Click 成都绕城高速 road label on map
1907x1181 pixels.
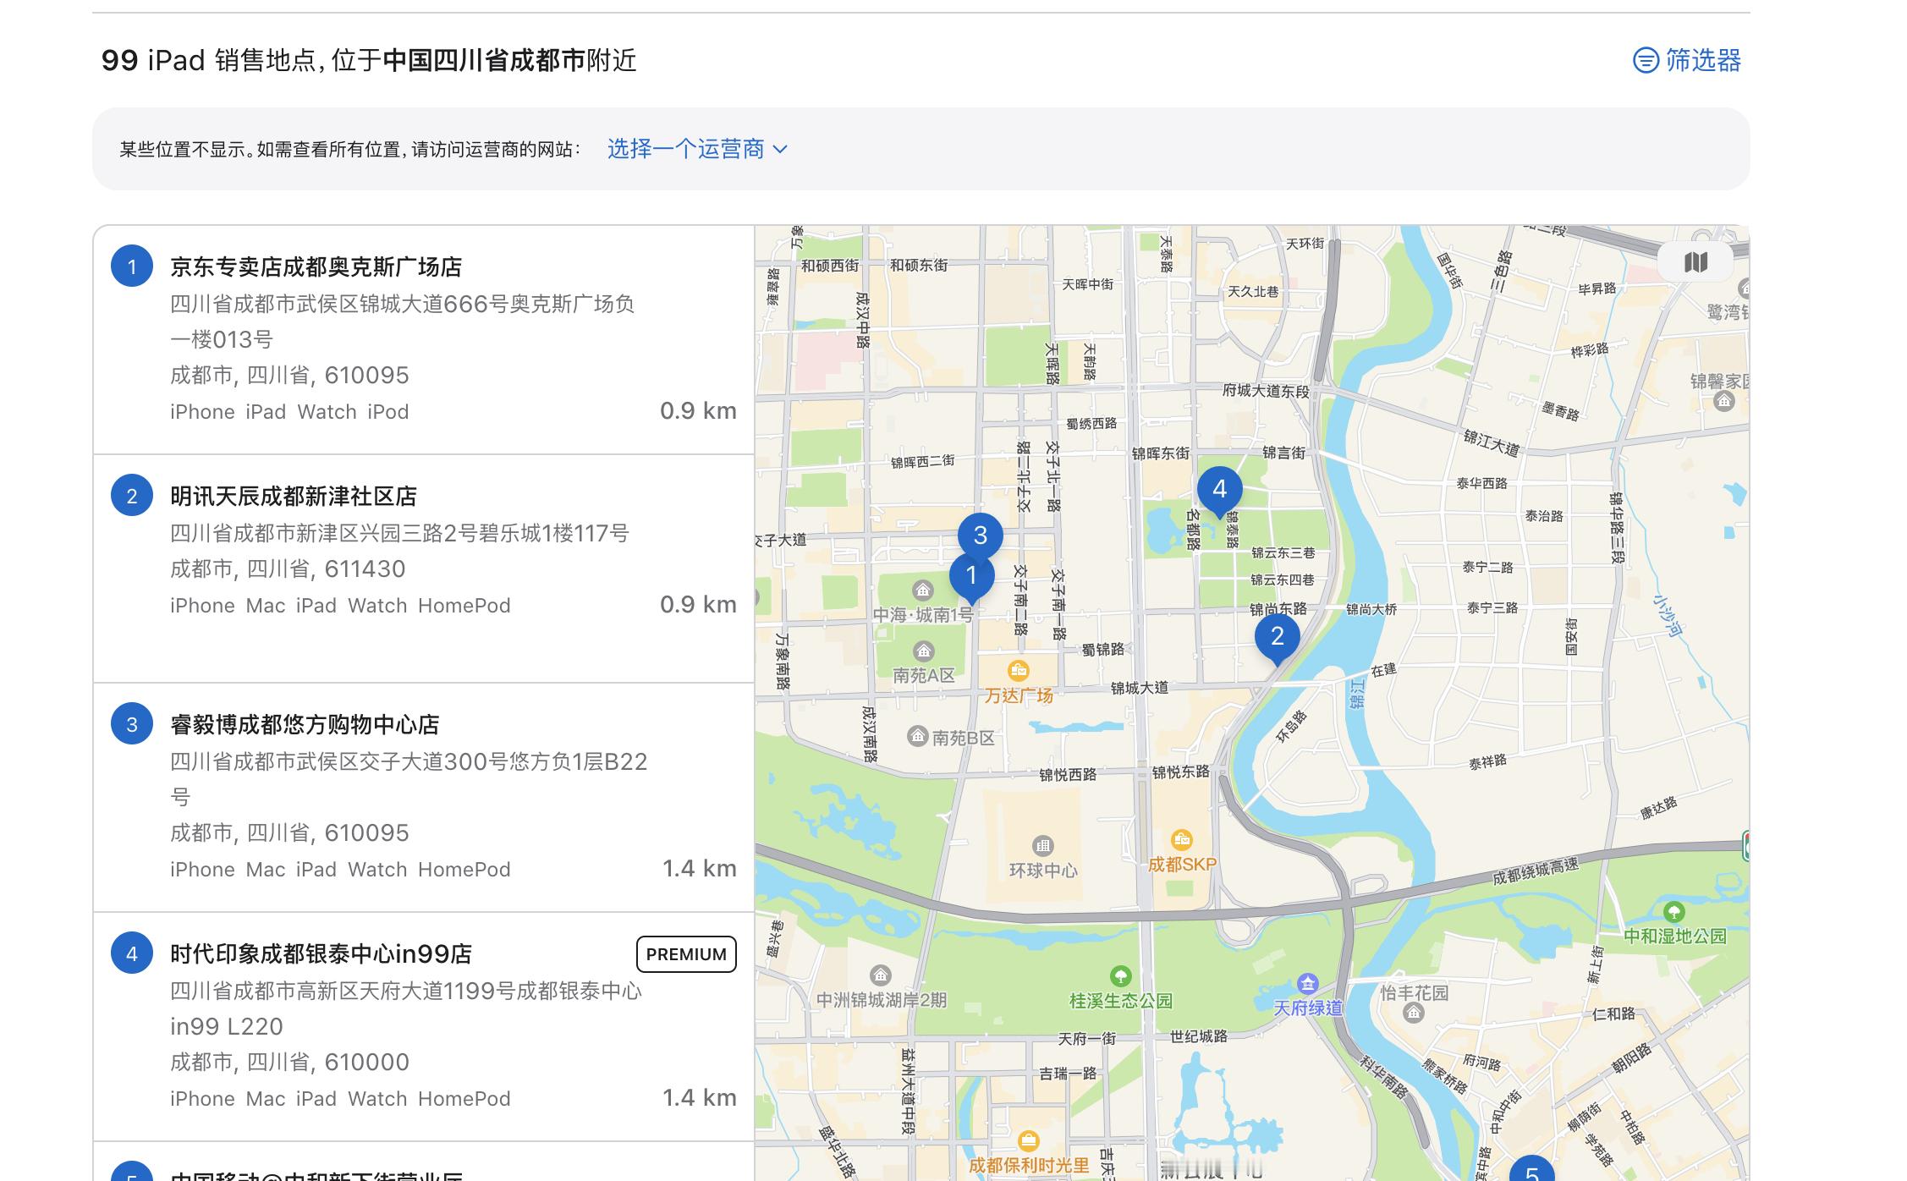point(1536,871)
